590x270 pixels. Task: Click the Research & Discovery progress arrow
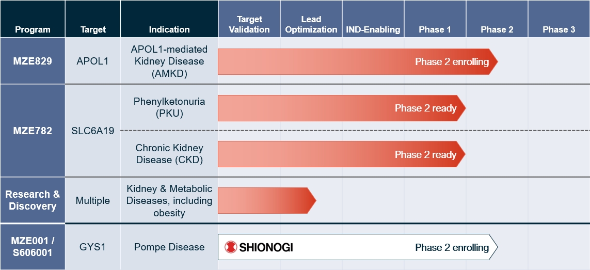pos(267,200)
